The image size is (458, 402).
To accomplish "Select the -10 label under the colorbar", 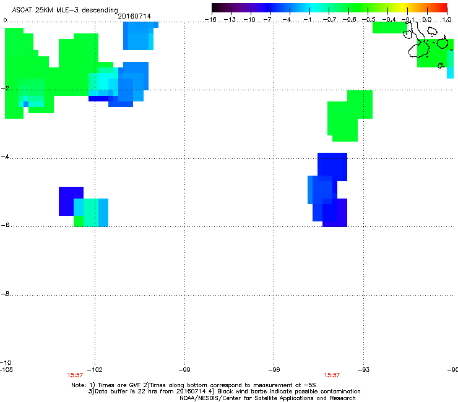I will click(249, 20).
